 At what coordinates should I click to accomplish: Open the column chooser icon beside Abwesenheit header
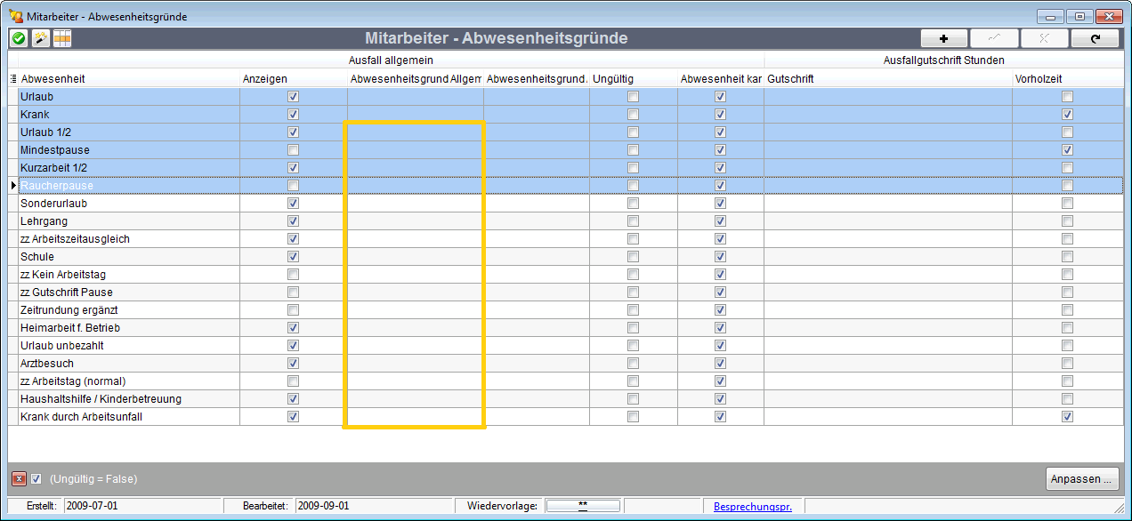[13, 78]
